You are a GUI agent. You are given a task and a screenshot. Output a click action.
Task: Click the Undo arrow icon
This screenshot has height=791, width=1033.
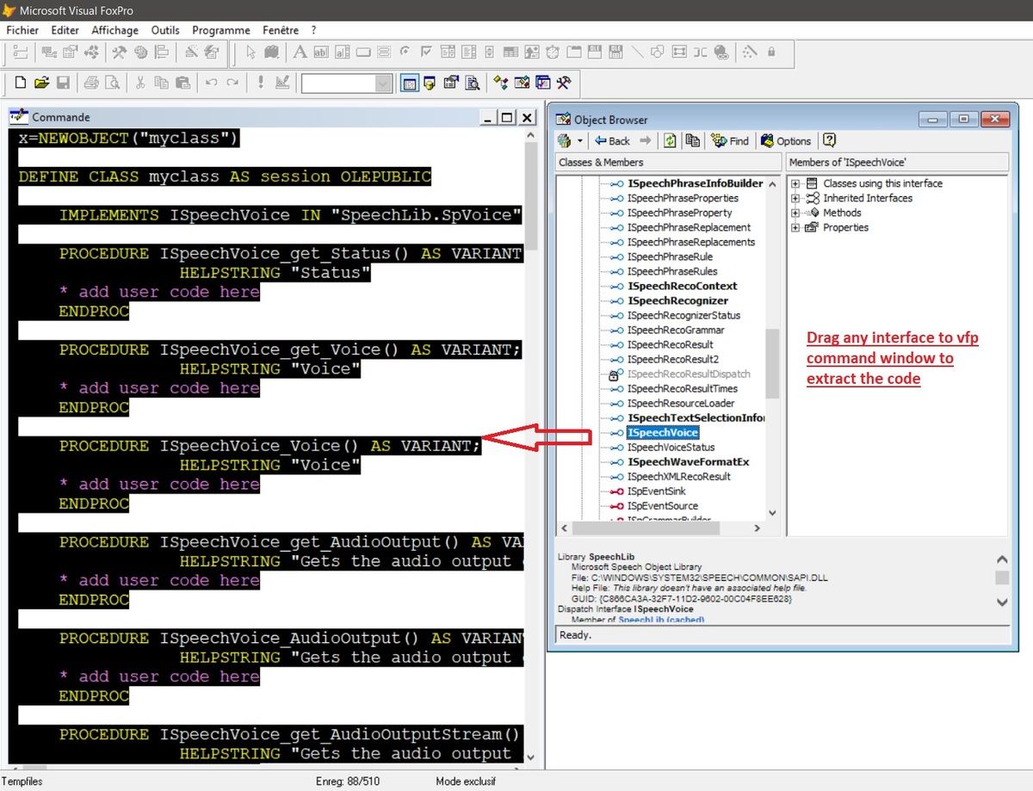coord(213,83)
